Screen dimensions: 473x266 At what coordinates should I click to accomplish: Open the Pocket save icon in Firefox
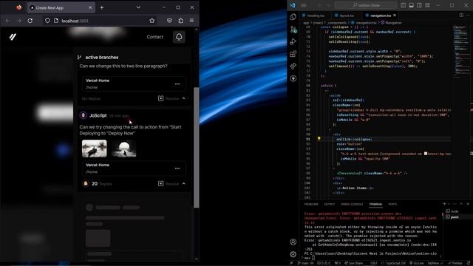(x=169, y=21)
